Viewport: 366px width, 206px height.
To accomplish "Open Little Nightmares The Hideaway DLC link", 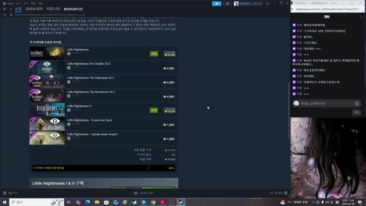I will (91, 78).
